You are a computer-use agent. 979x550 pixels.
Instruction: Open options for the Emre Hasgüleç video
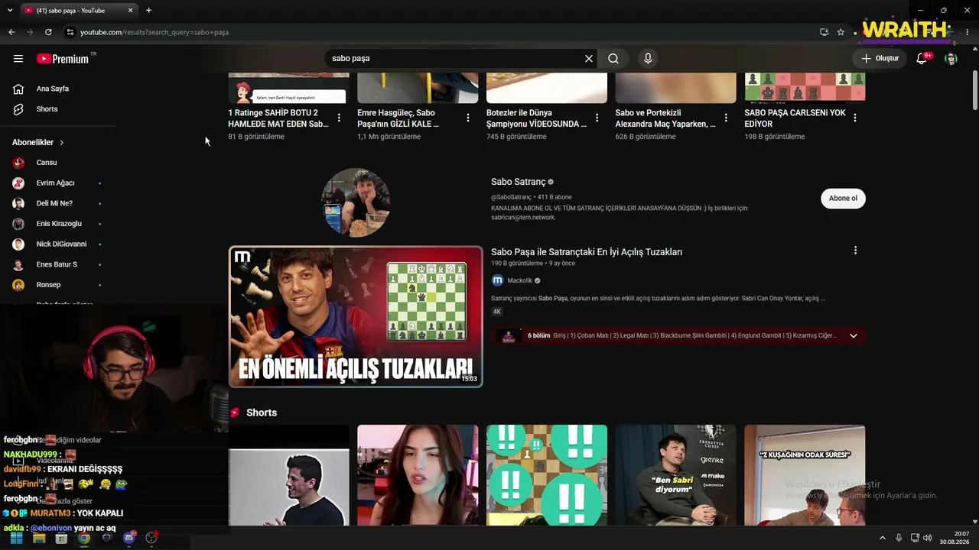468,118
